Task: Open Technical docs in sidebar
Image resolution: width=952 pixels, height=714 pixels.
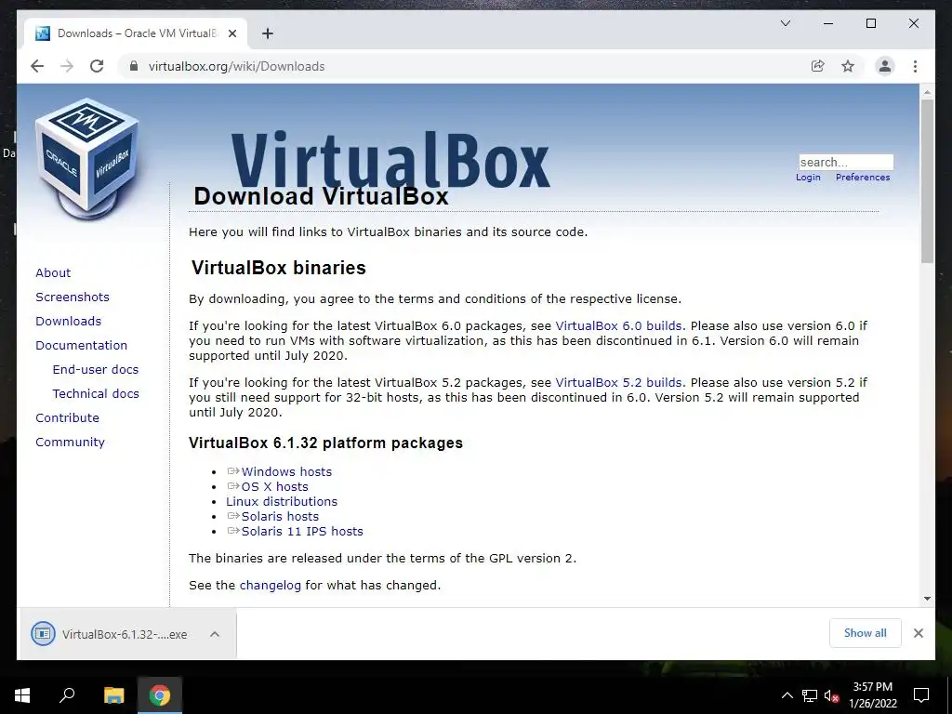Action: click(x=96, y=394)
